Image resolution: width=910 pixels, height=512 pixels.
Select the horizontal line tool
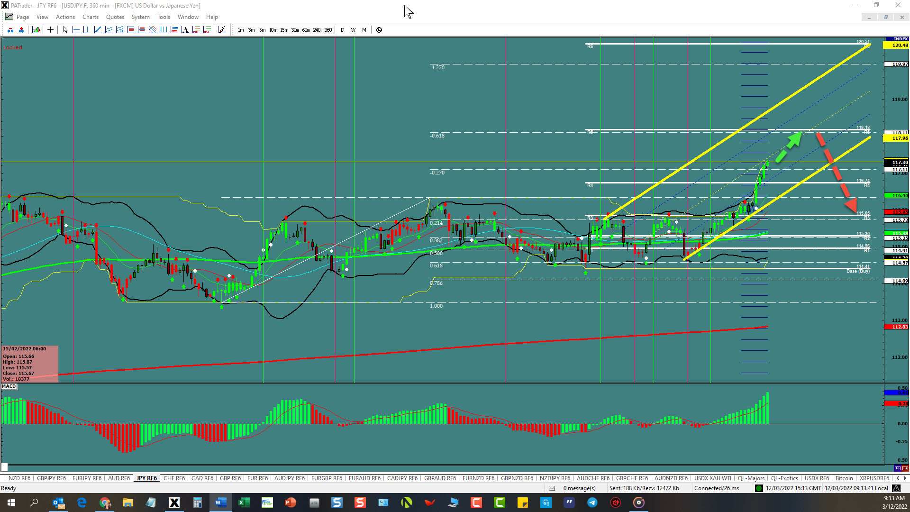coord(76,30)
